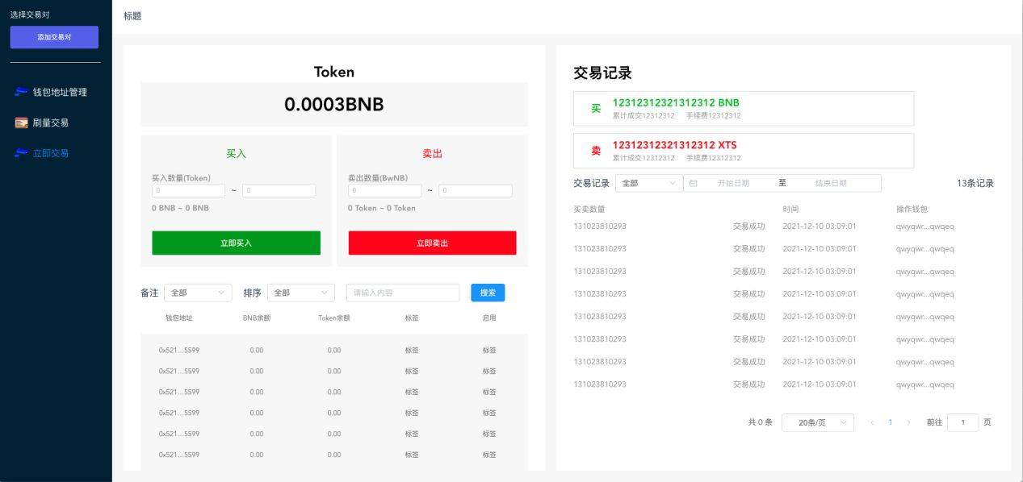Select 钱包地址管理 menu item
1023x482 pixels.
60,92
